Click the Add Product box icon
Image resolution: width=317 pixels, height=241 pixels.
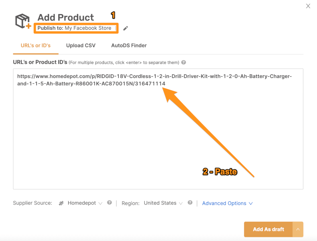pyautogui.click(x=23, y=21)
